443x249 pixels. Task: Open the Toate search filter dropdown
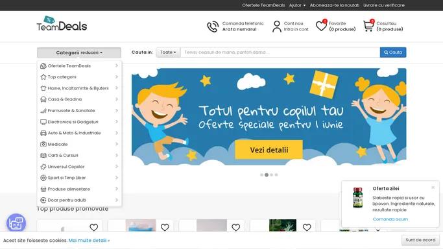pos(168,53)
